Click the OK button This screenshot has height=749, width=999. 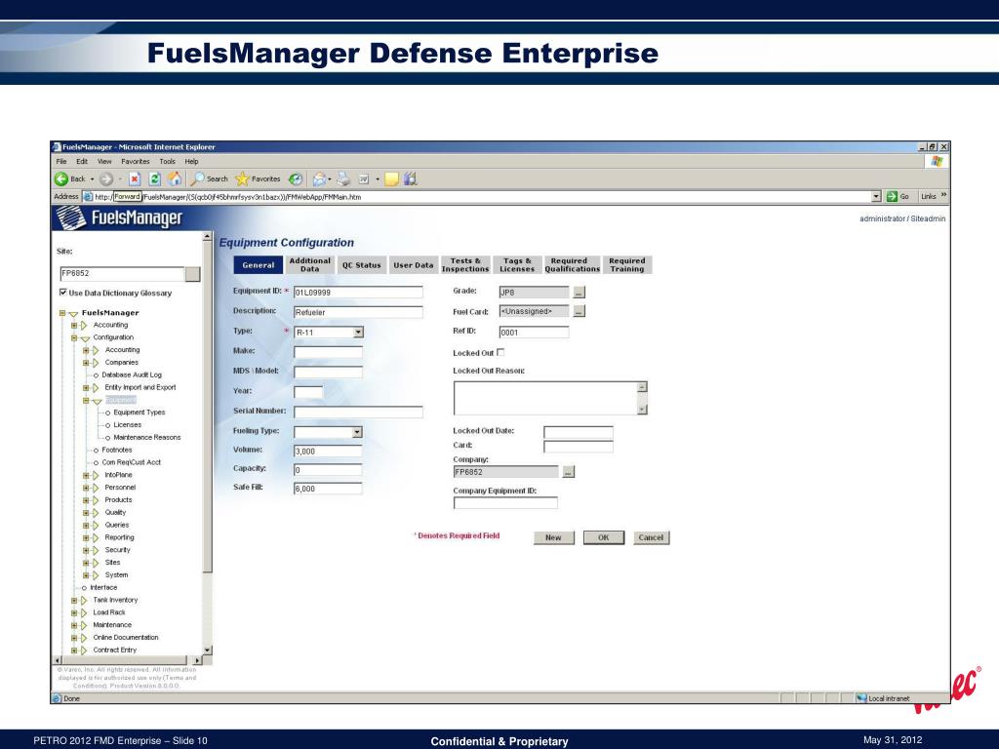click(x=603, y=537)
